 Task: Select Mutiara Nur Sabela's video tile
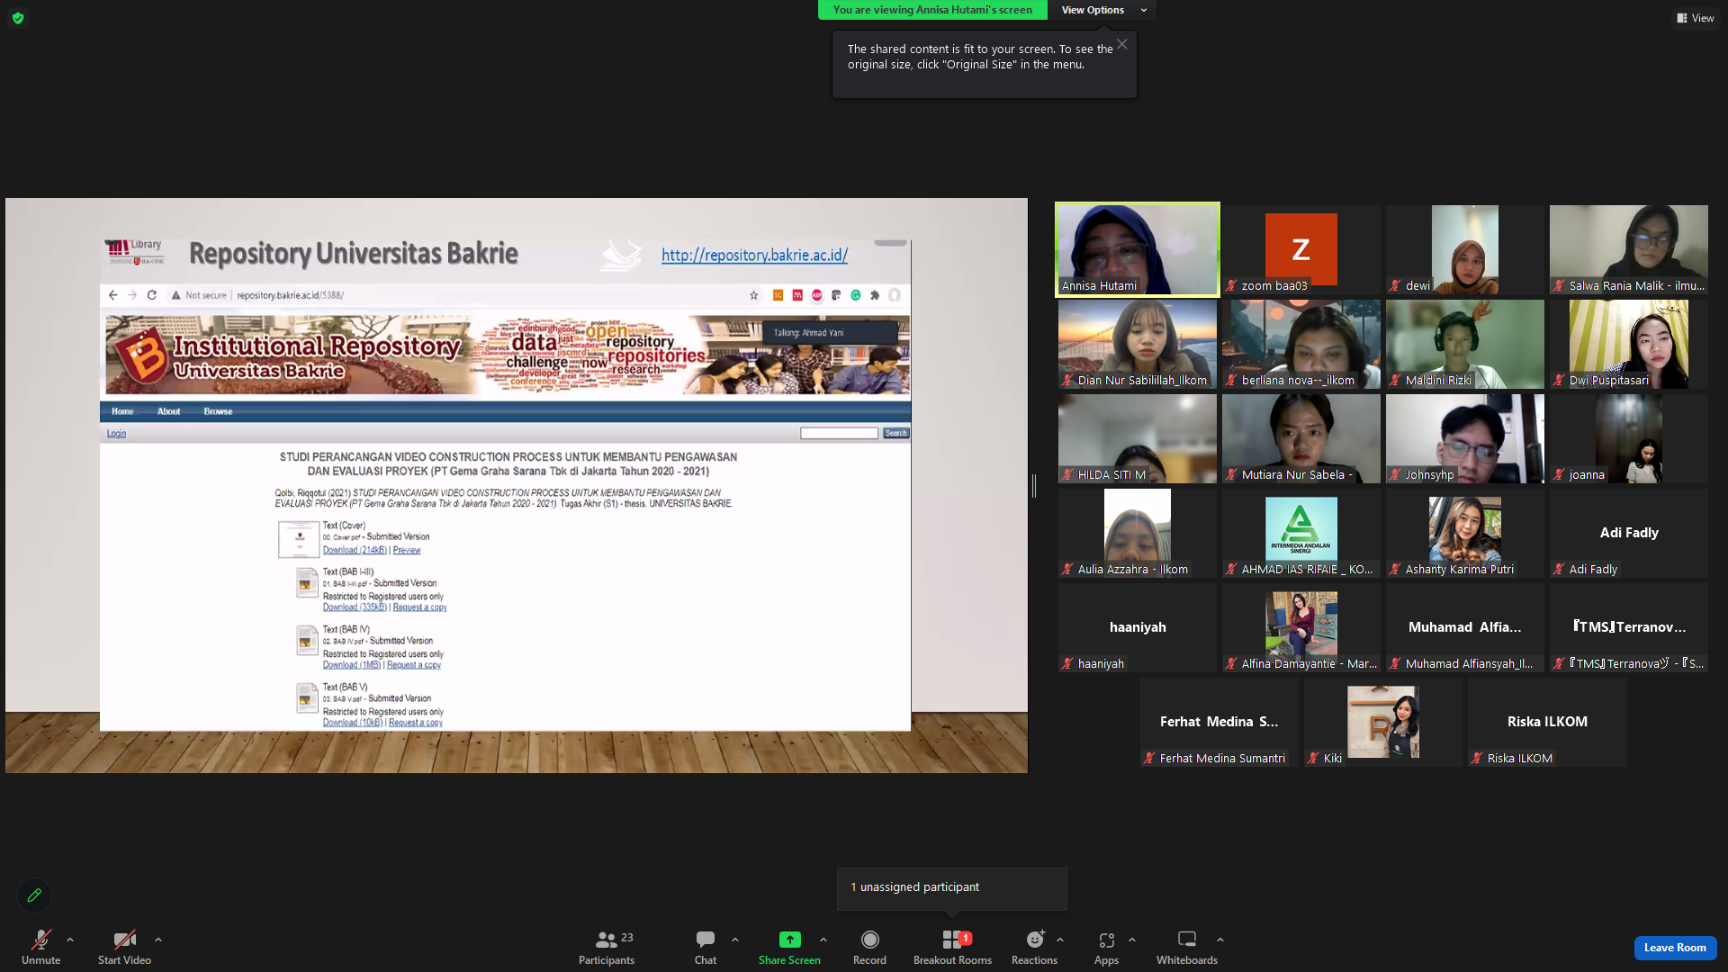coord(1301,438)
